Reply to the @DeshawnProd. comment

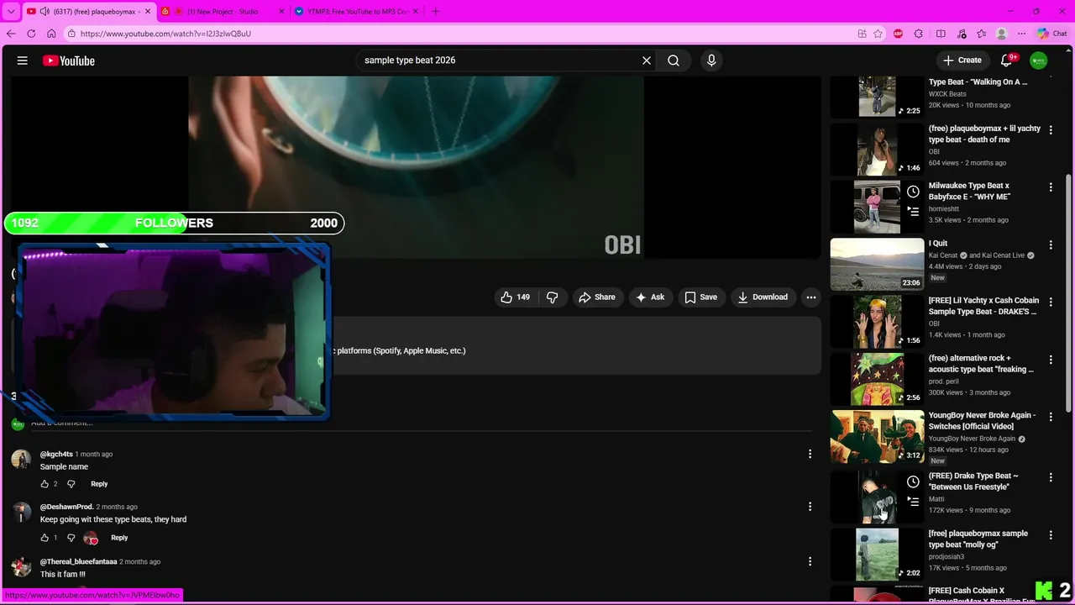pos(119,538)
